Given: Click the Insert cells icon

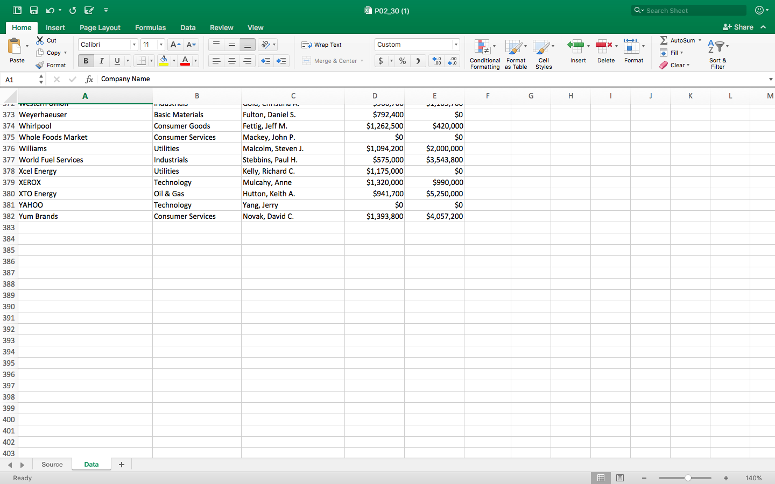Looking at the screenshot, I should [575, 46].
